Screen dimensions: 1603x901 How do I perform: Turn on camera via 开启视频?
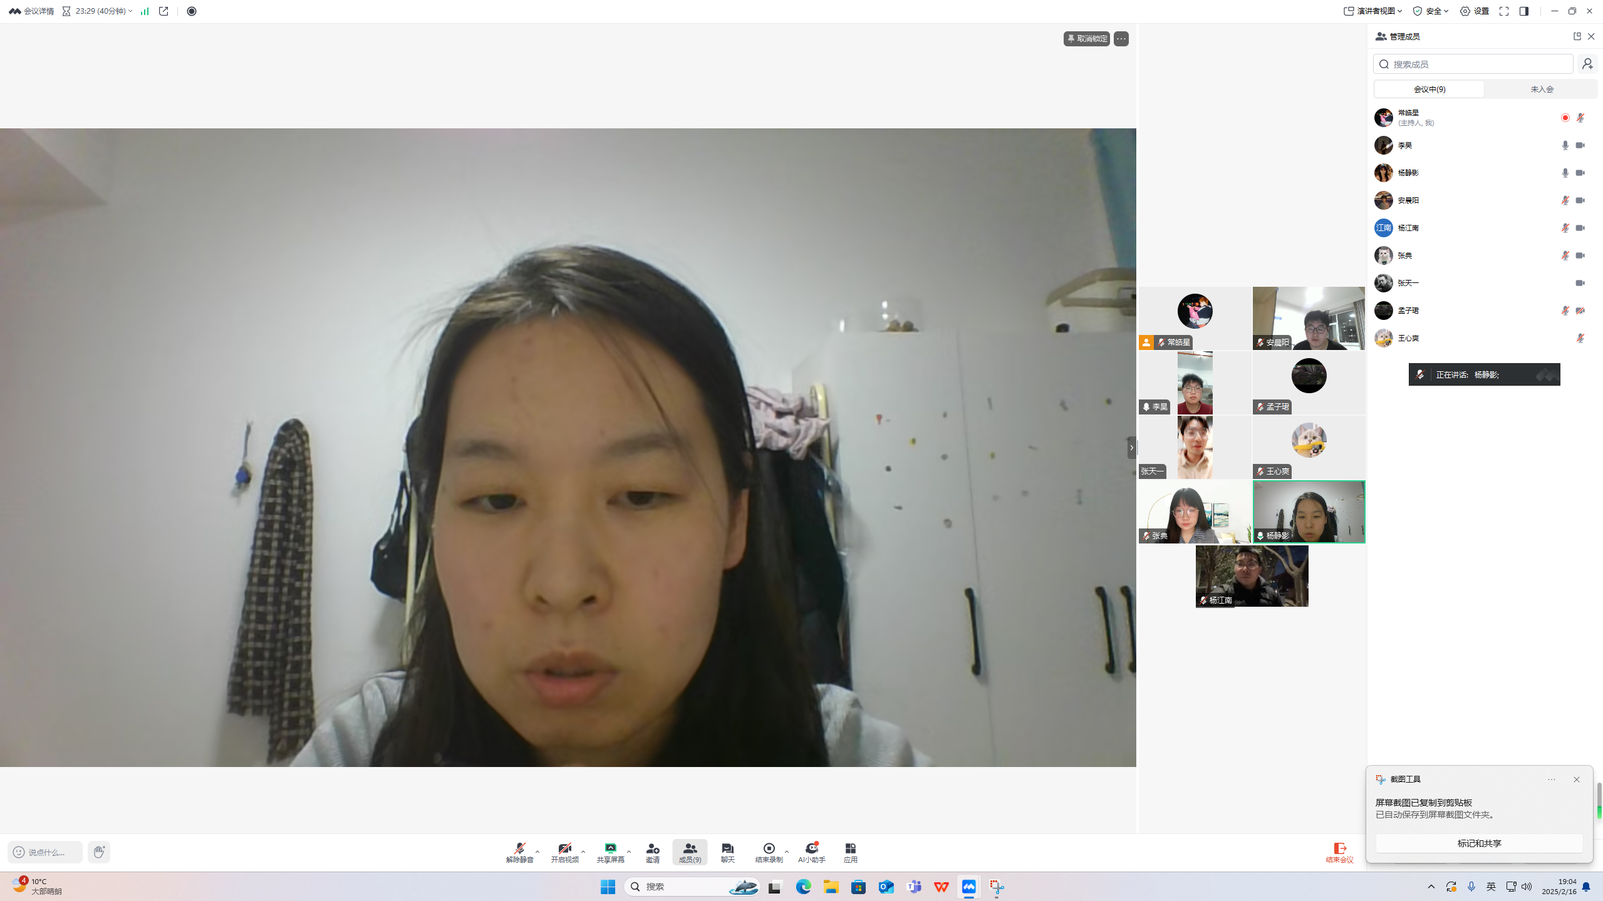(564, 852)
